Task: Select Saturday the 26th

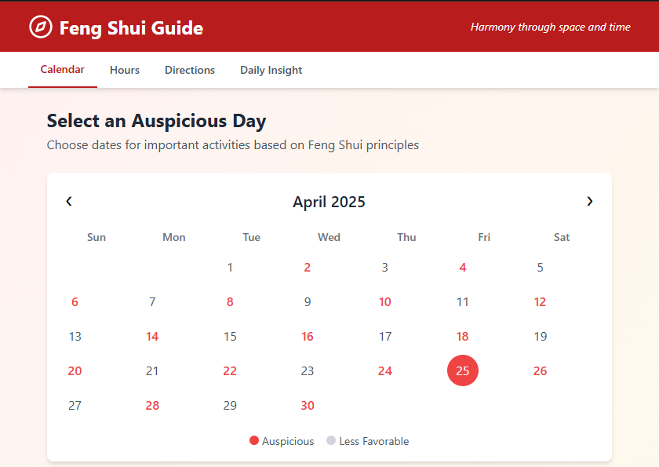Action: coord(540,370)
